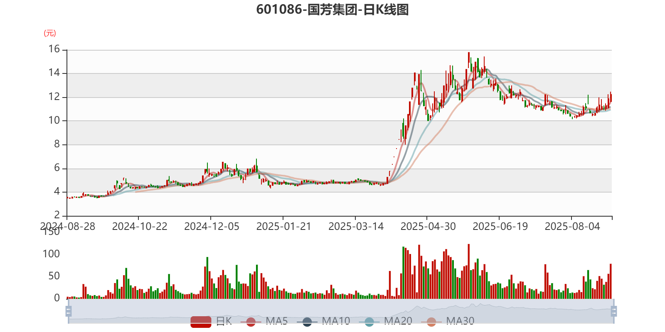This screenshot has width=665, height=332.
Task: Click the 2025-06-19 date axis label
Action: 500,227
